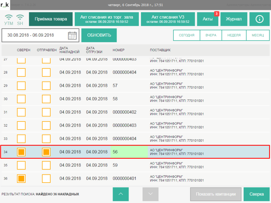This screenshot has height=203, width=271.
Task: Uncheck Сверен checkbox in row 34
Action: [x=21, y=152]
